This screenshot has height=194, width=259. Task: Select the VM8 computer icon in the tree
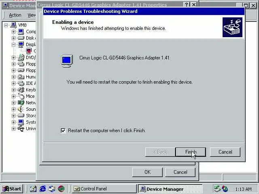[x=13, y=25]
